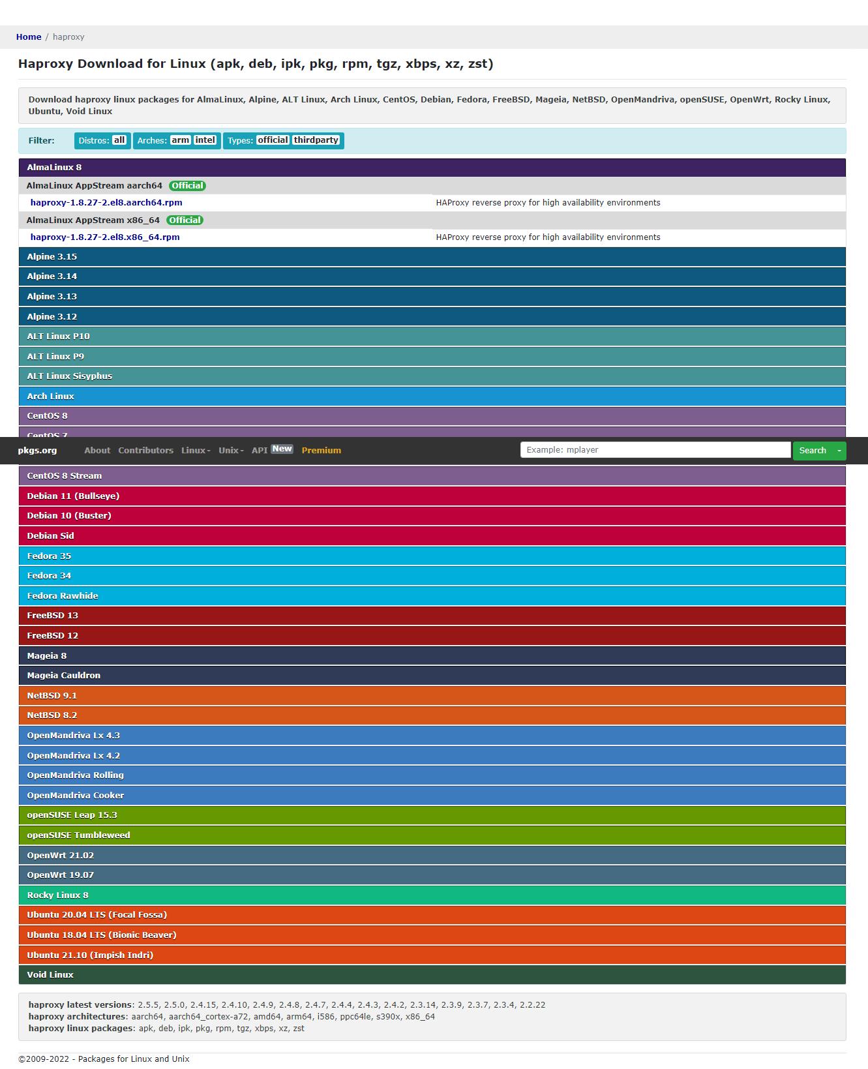Expand the Fedora 35 section
The height and width of the screenshot is (1069, 868).
[432, 556]
